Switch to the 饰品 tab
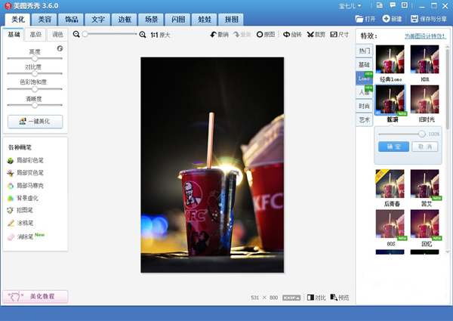This screenshot has width=453, height=321. click(71, 20)
